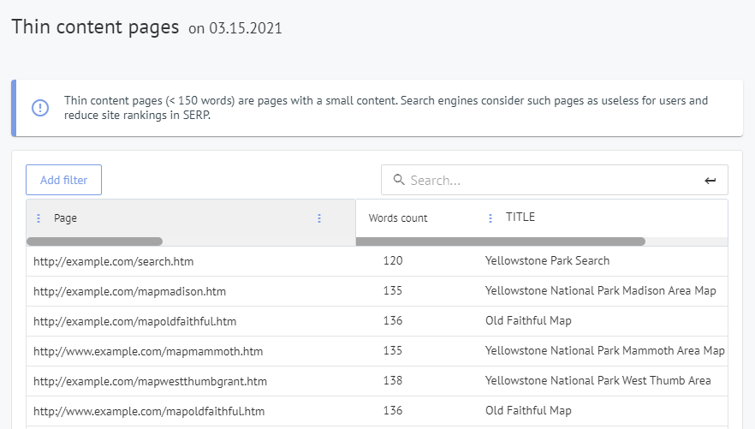The height and width of the screenshot is (429, 755).
Task: Open the dots menu beside TITLE header
Action: point(490,218)
